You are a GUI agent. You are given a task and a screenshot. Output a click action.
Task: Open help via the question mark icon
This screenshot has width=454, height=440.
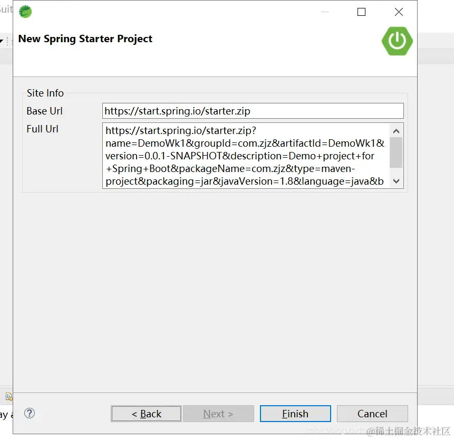[x=30, y=413]
